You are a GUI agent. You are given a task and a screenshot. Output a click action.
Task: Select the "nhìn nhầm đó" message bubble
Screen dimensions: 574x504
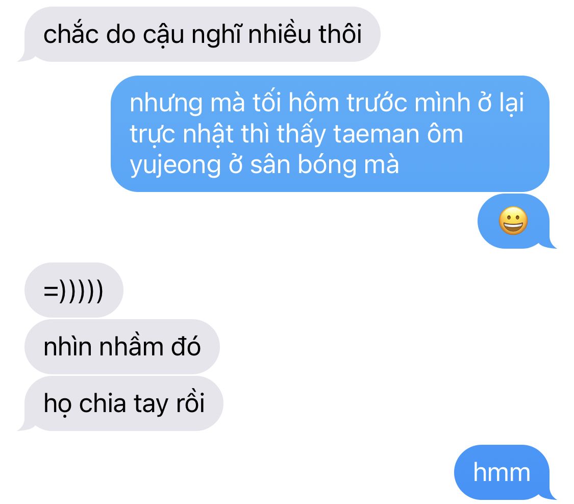pos(122,347)
